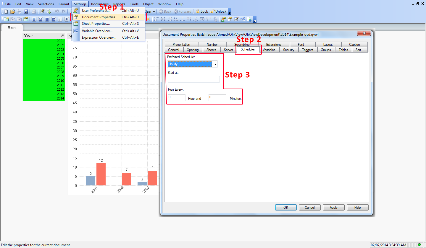This screenshot has width=426, height=248.
Task: Switch to the Security tab
Action: point(288,50)
